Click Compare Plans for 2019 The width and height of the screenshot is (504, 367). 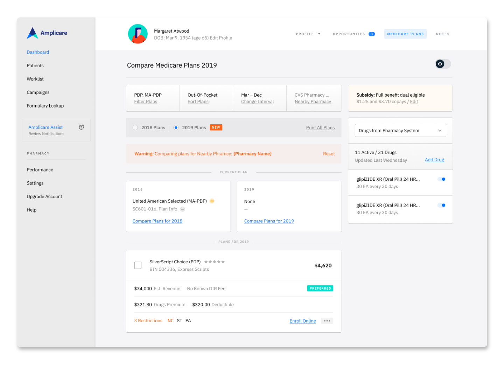click(x=269, y=221)
